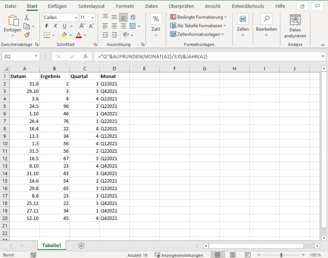Click the Als Tabelle formatieren button
The width and height of the screenshot is (328, 258).
198,26
